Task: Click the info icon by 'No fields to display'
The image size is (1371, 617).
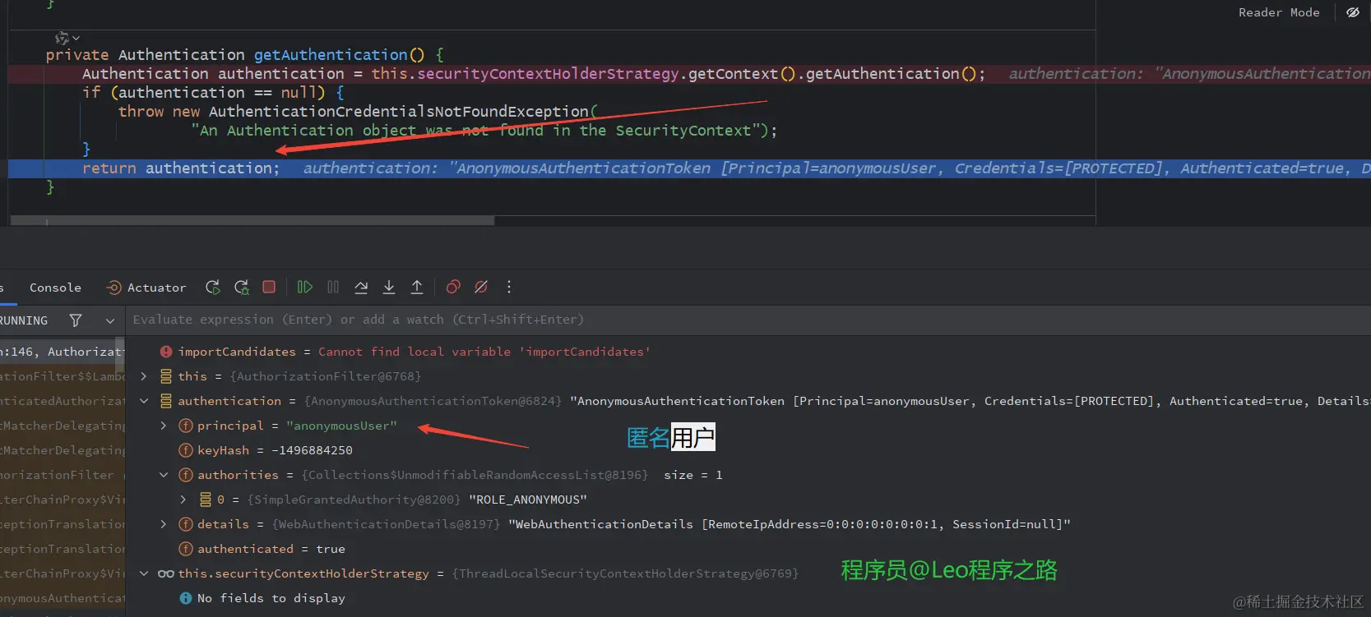Action: (186, 598)
